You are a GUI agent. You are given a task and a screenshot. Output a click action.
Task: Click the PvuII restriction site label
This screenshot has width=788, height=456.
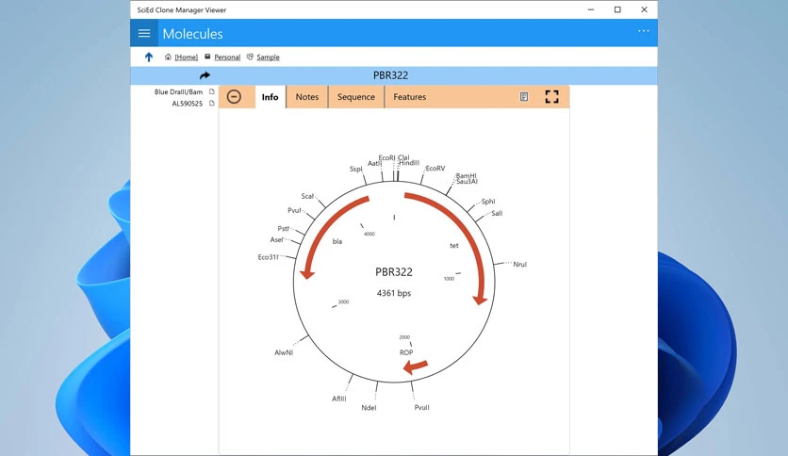click(x=421, y=407)
